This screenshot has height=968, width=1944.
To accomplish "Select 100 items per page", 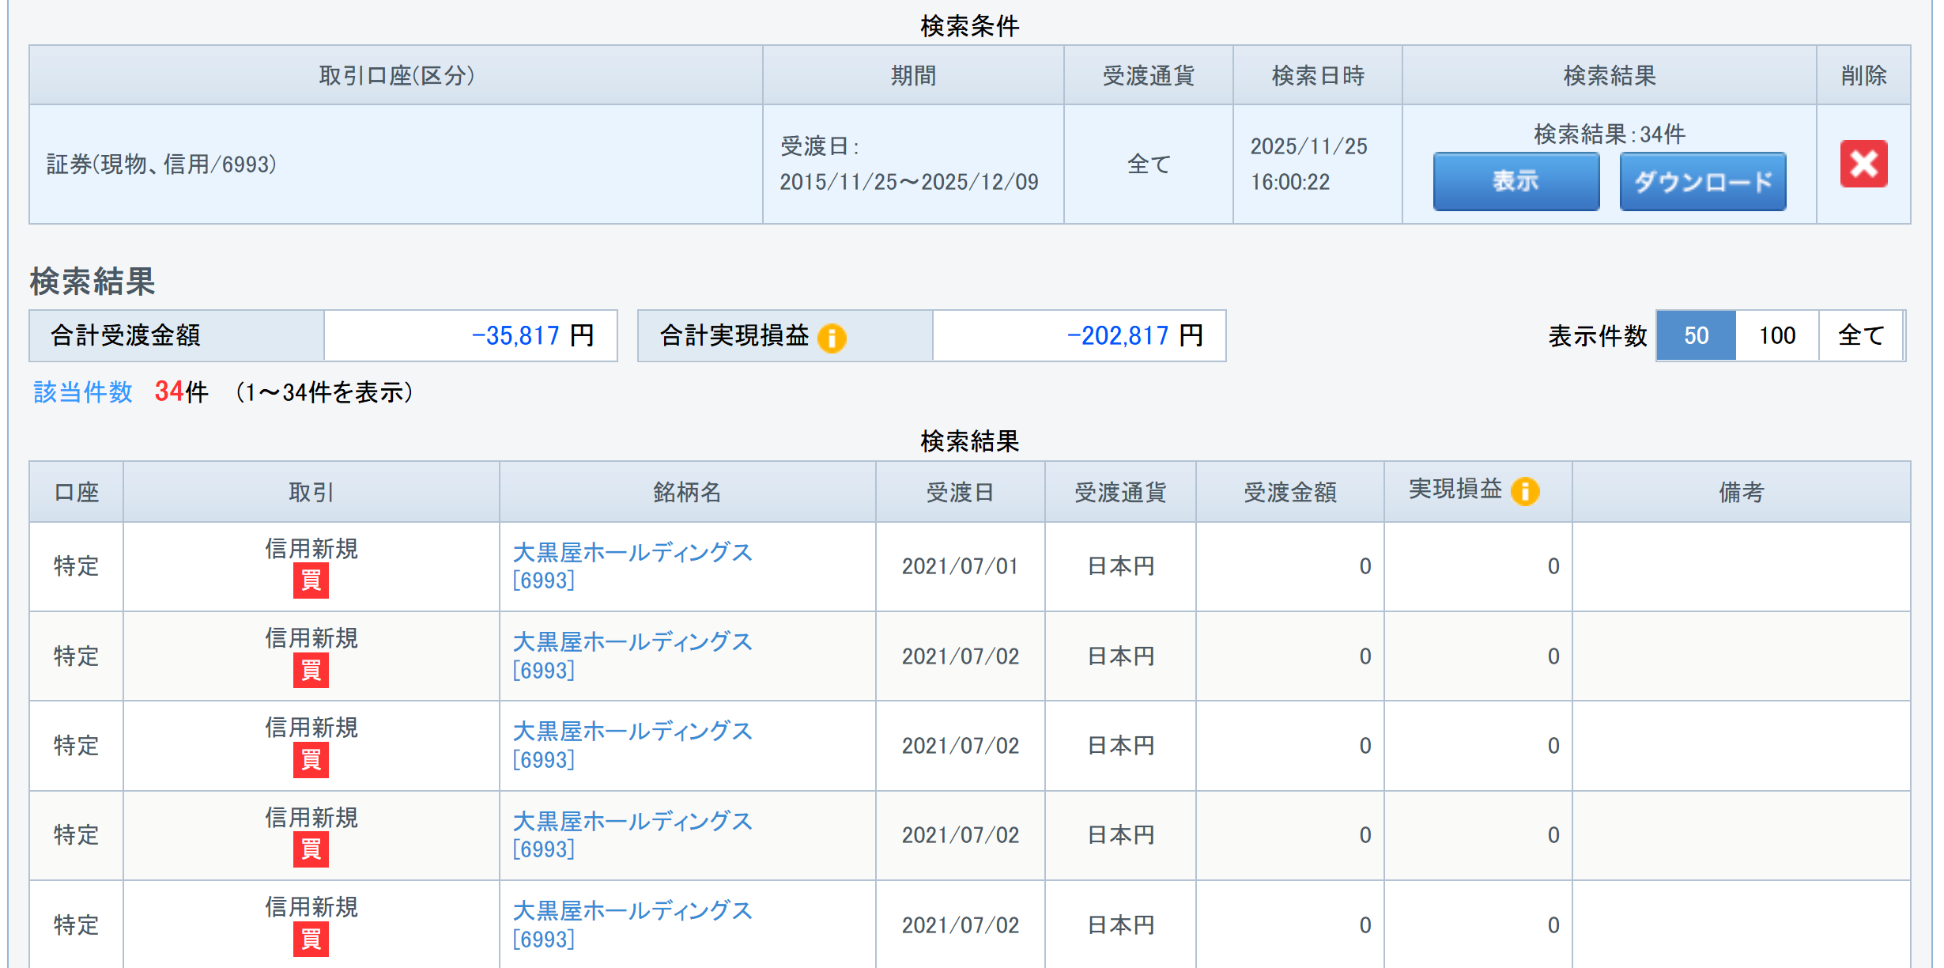I will click(1776, 335).
